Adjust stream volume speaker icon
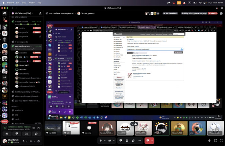Image resolution: width=225 pixels, height=146 pixels. (209, 141)
